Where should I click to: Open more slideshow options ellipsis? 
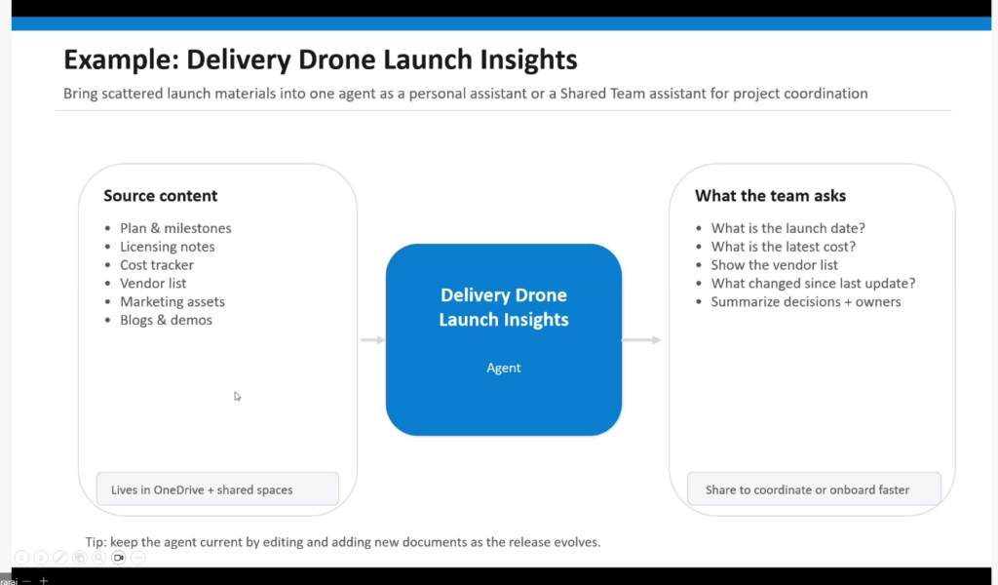pyautogui.click(x=138, y=558)
